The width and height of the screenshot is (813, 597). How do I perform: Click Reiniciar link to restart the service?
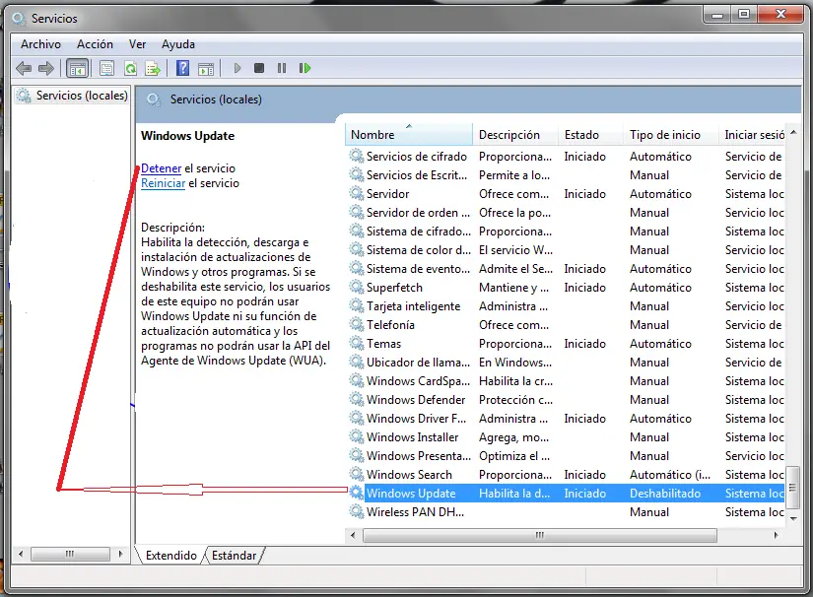click(163, 183)
